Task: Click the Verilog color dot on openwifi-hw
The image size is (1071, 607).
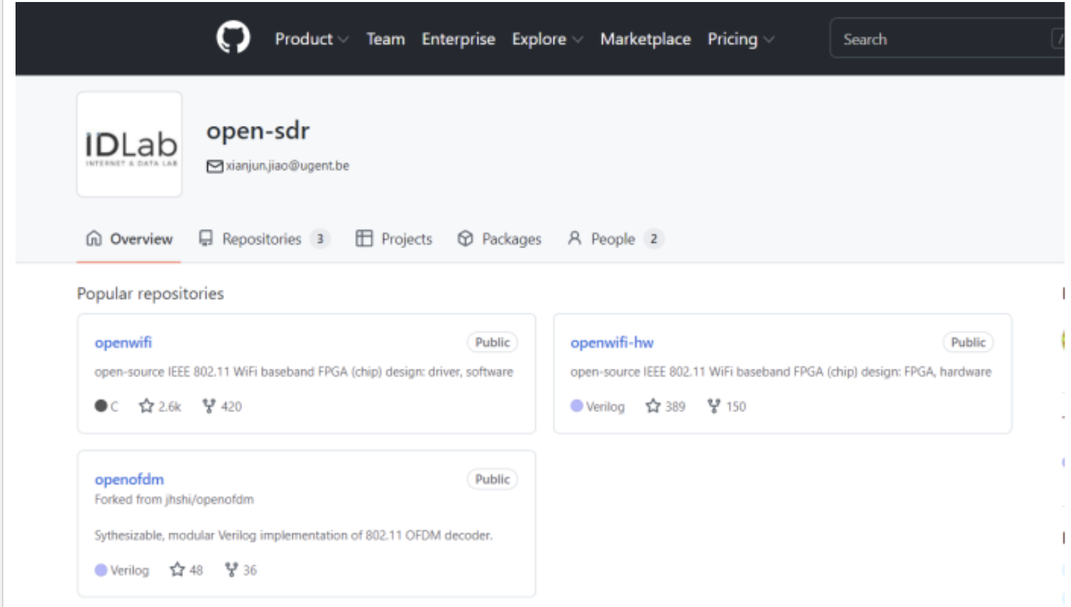Action: coord(576,406)
